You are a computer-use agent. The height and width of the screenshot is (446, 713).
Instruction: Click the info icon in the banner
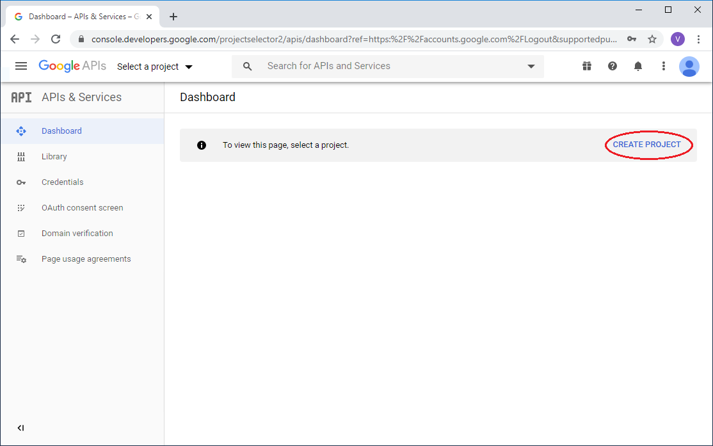tap(202, 145)
